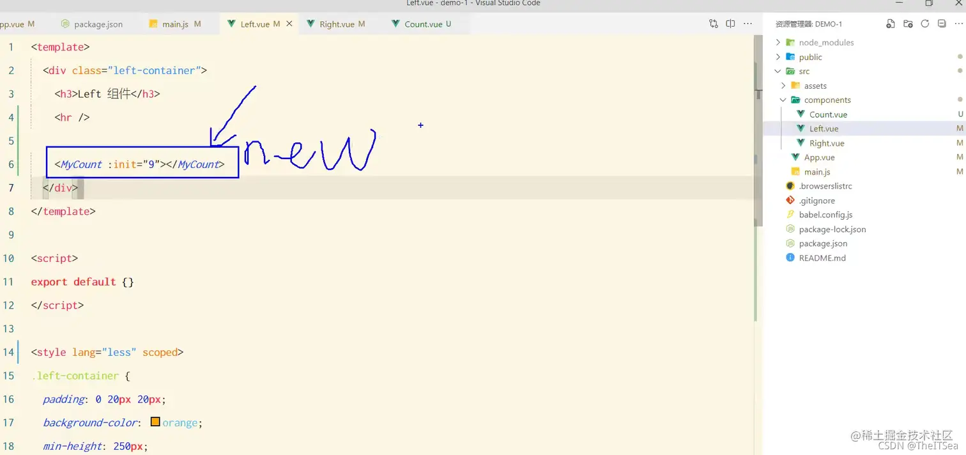This screenshot has width=966, height=455.
Task: Open Count.vue in the explorer tree
Action: point(828,114)
